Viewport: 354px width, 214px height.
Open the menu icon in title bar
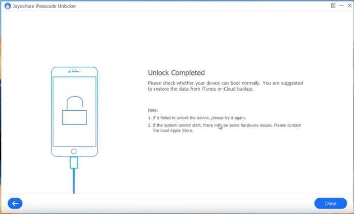pos(333,6)
